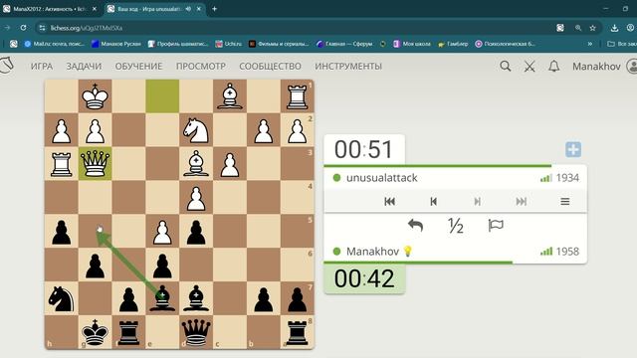Open Mail.ru bookmark
Viewport: 637px width, 358px height.
[55, 44]
